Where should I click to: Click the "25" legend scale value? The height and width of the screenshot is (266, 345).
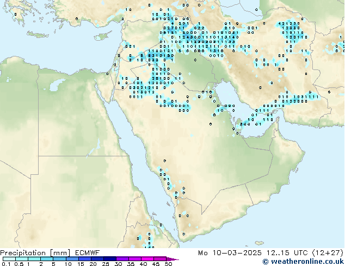click(x=106, y=264)
